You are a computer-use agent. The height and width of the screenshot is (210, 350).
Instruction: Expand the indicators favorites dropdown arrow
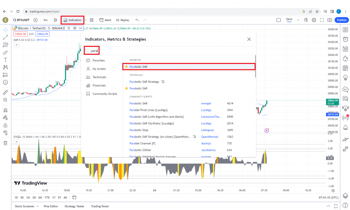(x=86, y=20)
